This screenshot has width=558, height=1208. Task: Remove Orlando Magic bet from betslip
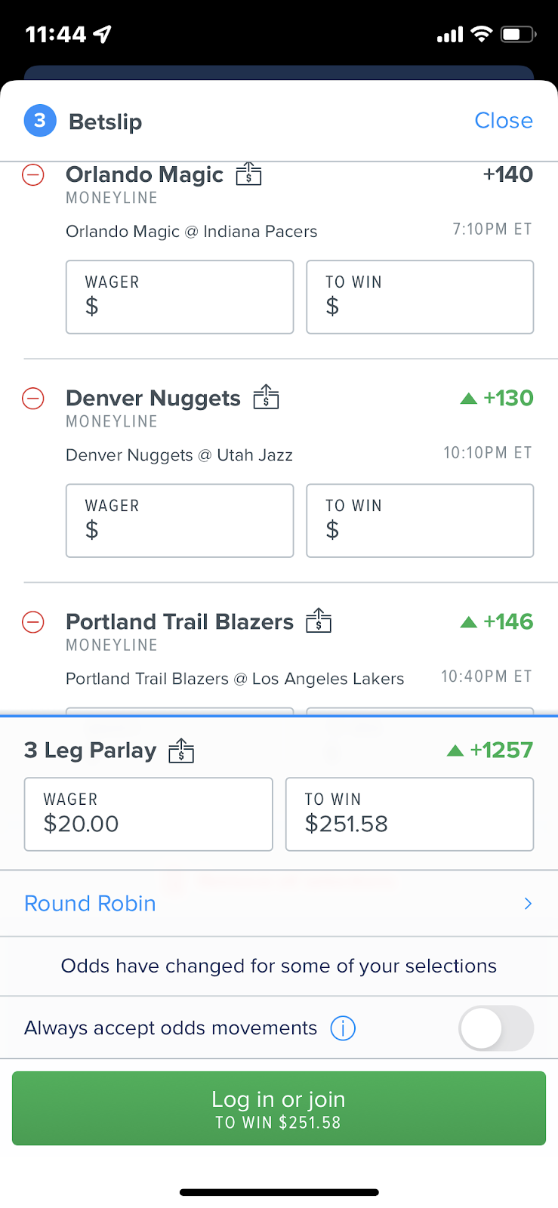point(33,175)
